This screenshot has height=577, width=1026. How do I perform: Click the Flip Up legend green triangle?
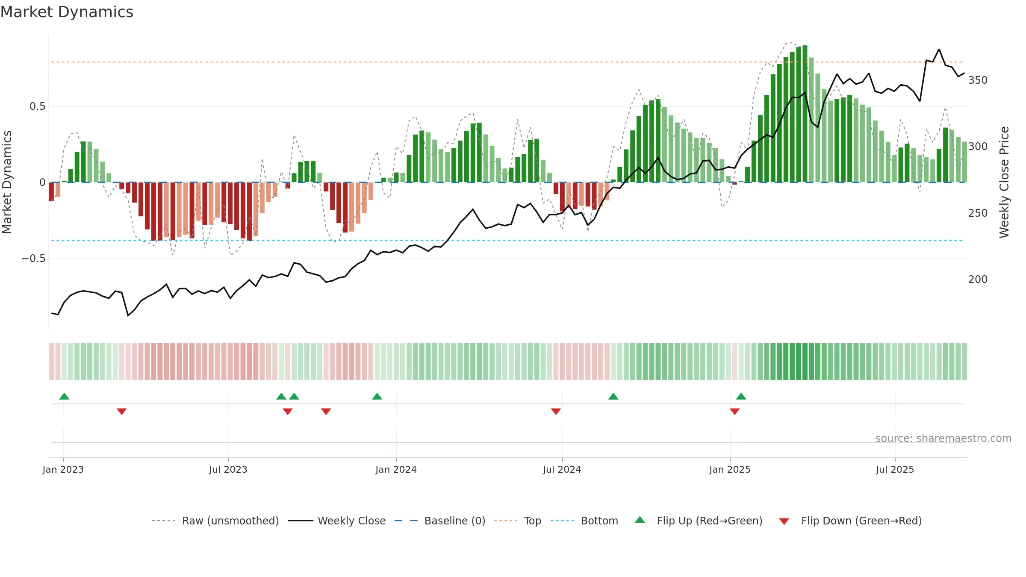[640, 520]
